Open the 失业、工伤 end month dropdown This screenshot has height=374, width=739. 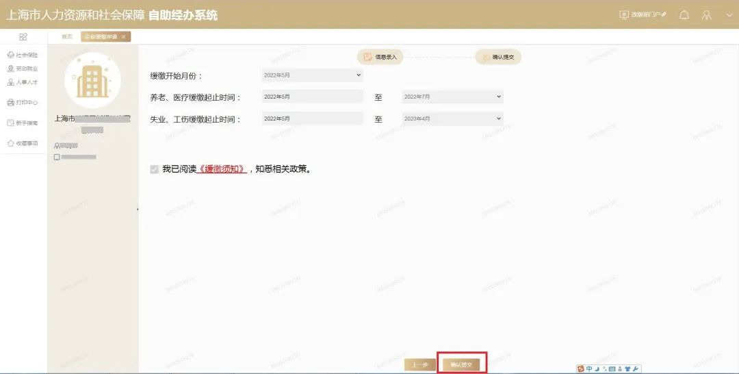(452, 119)
